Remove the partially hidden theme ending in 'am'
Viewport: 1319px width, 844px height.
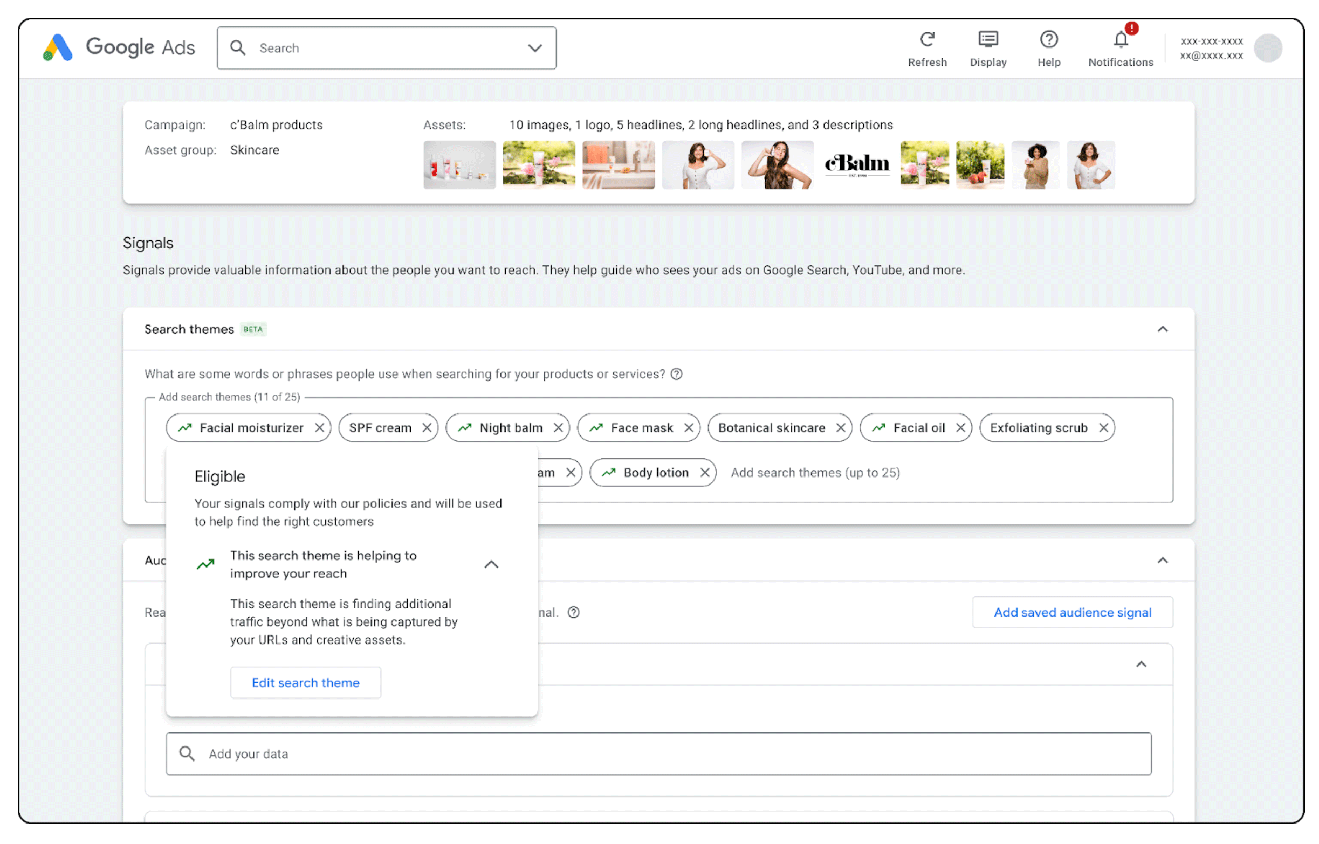click(x=570, y=473)
